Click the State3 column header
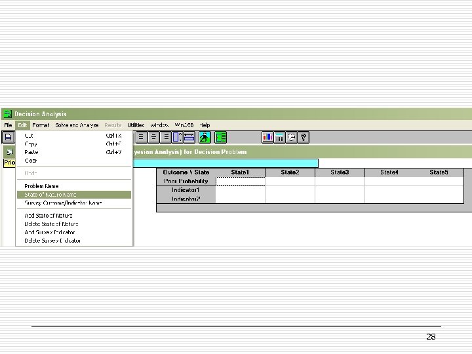 click(340, 172)
